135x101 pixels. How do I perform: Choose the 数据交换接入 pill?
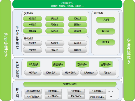click(x=89, y=73)
